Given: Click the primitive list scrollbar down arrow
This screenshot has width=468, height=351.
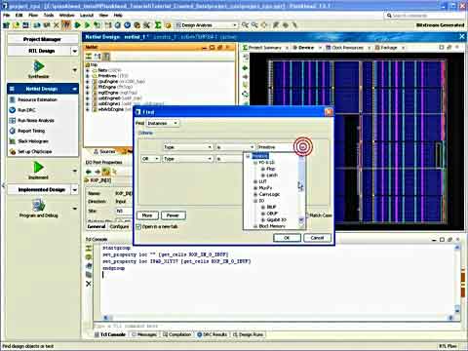Looking at the screenshot, I should pos(301,220).
